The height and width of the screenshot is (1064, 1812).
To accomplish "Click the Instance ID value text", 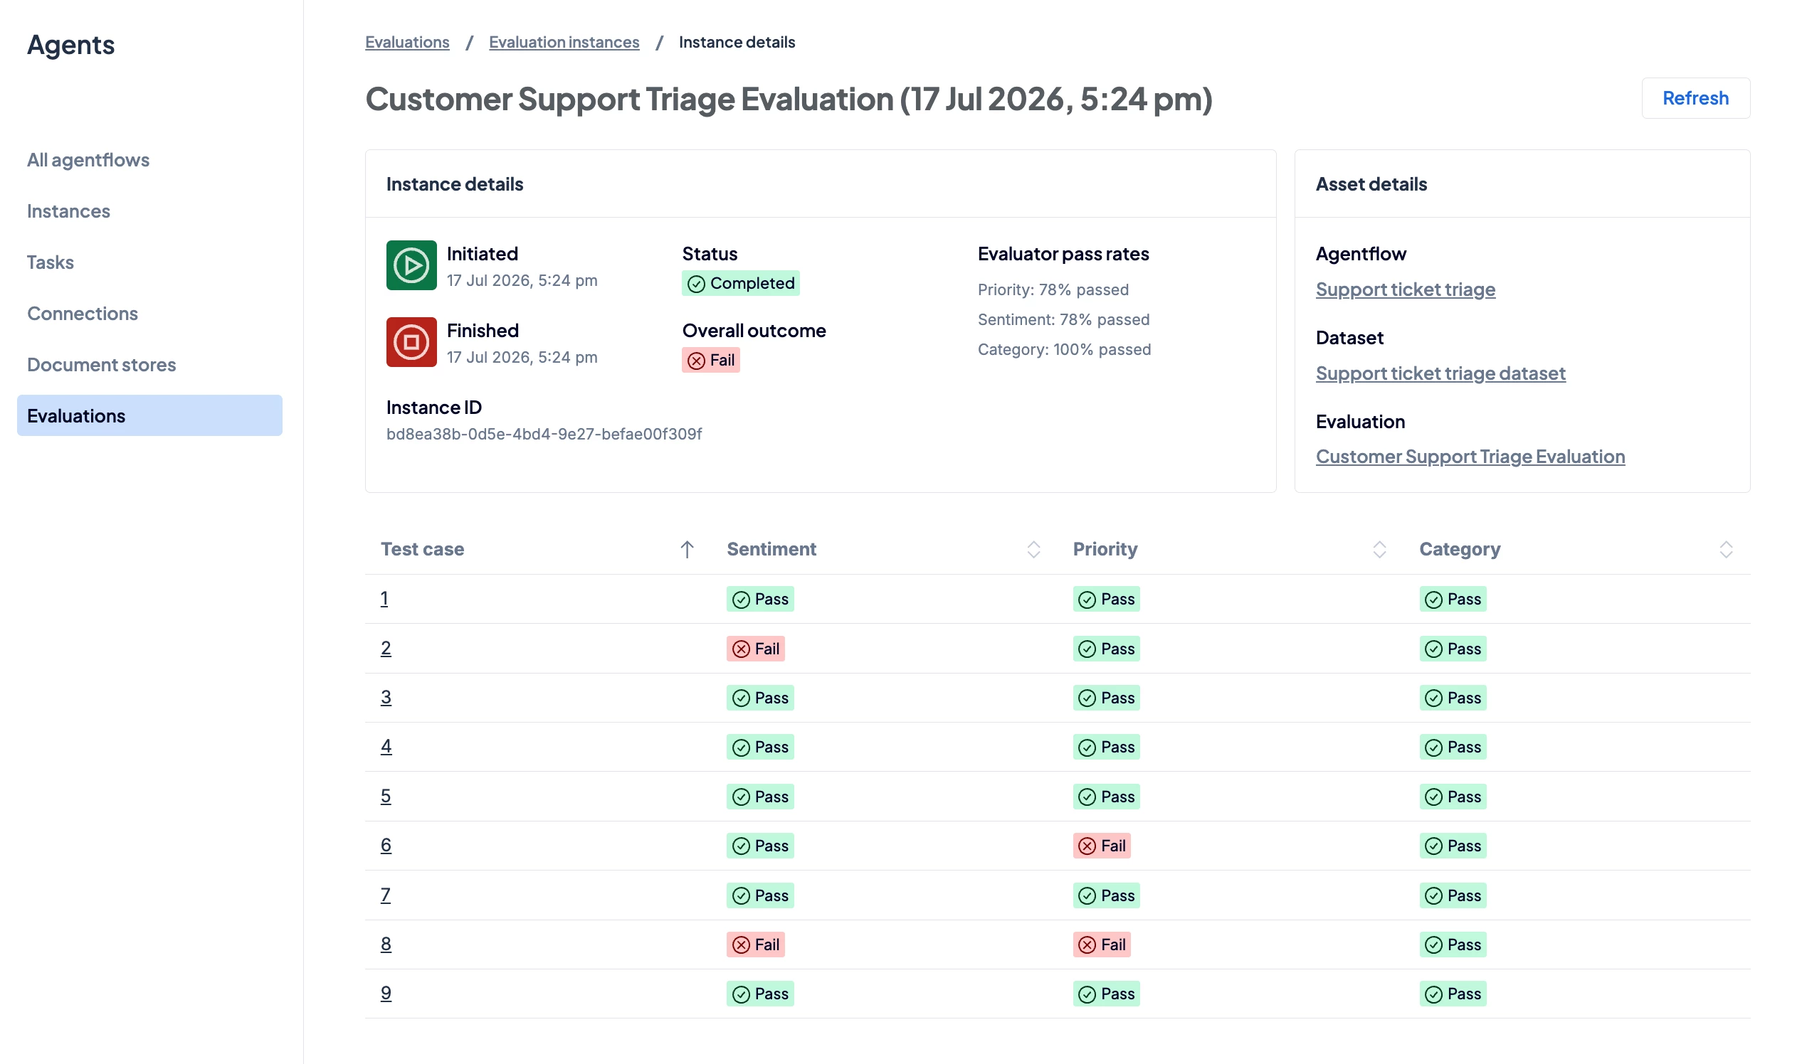I will click(x=544, y=434).
